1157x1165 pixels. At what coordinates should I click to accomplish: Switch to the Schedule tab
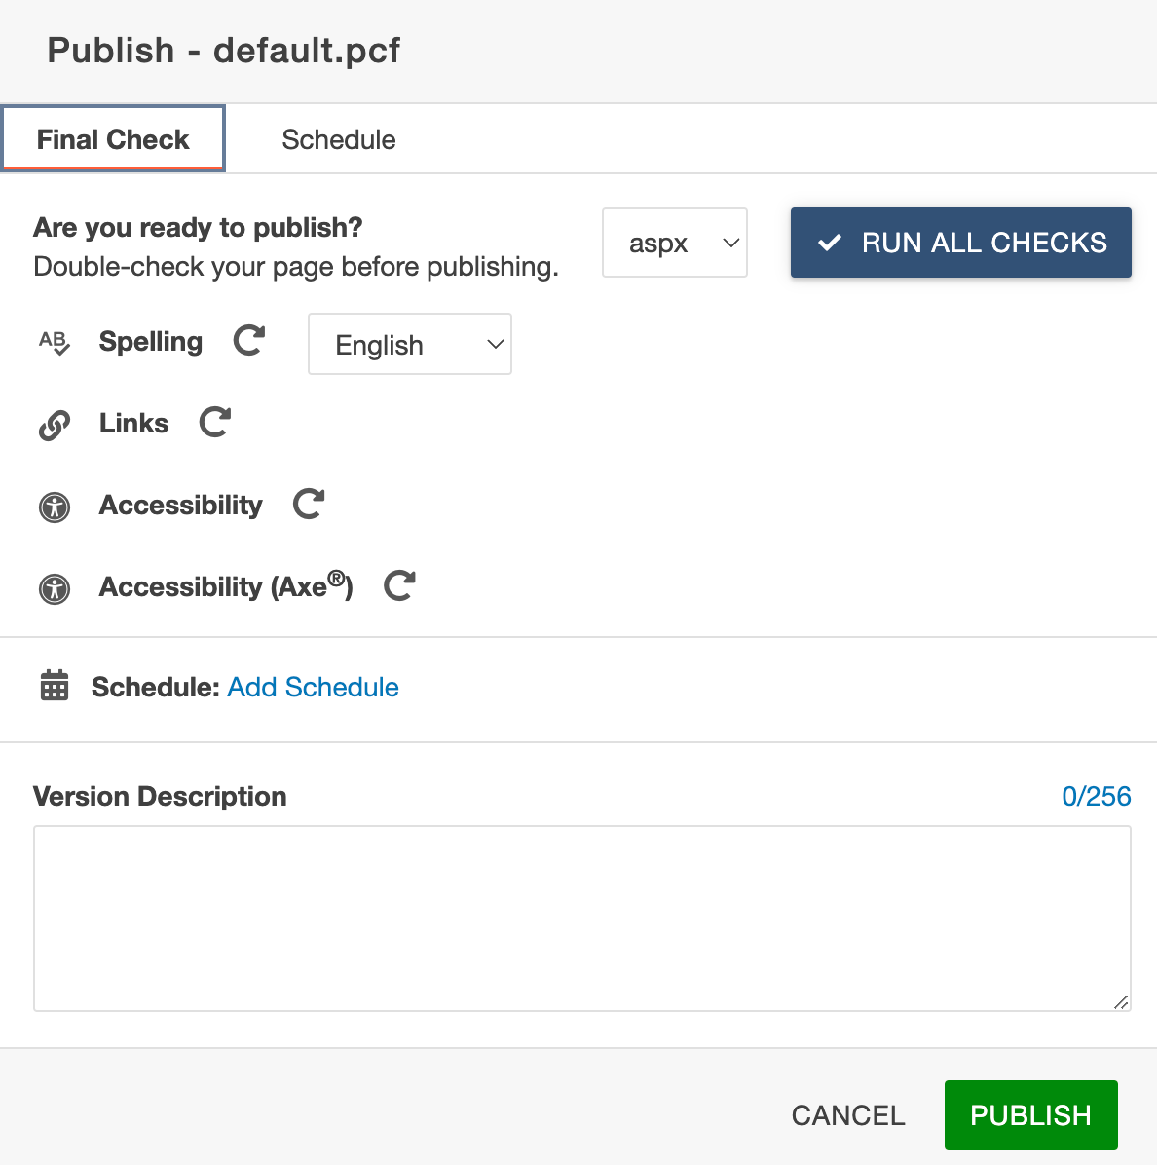[x=339, y=139]
